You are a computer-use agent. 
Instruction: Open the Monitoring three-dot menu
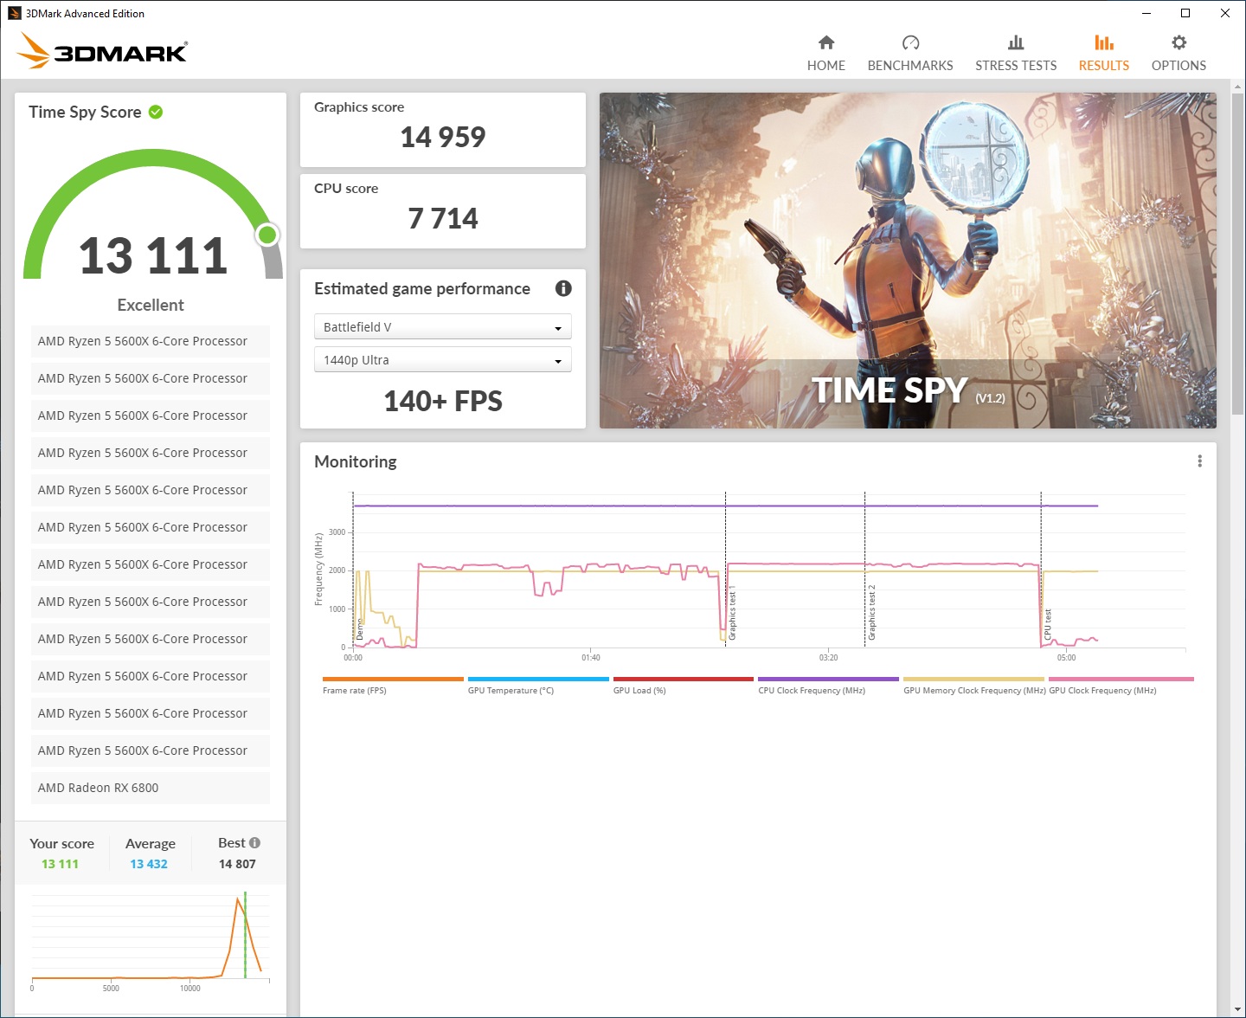(x=1199, y=461)
